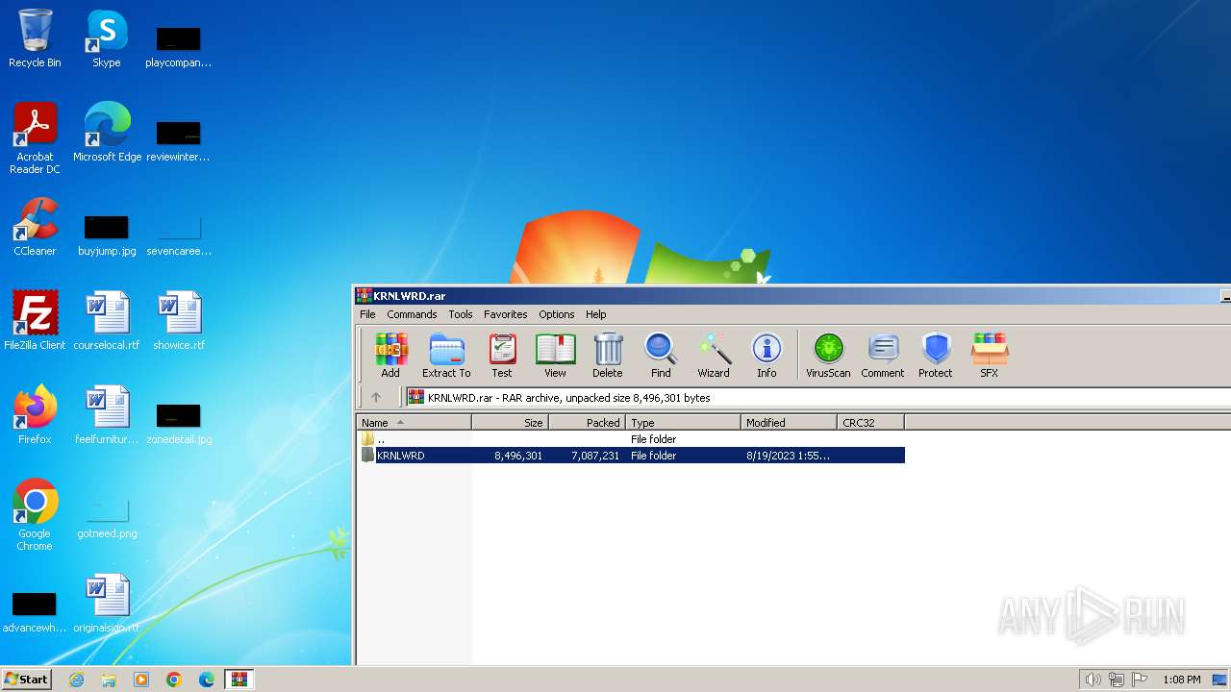Open the Favorites menu
The image size is (1231, 692).
506,314
